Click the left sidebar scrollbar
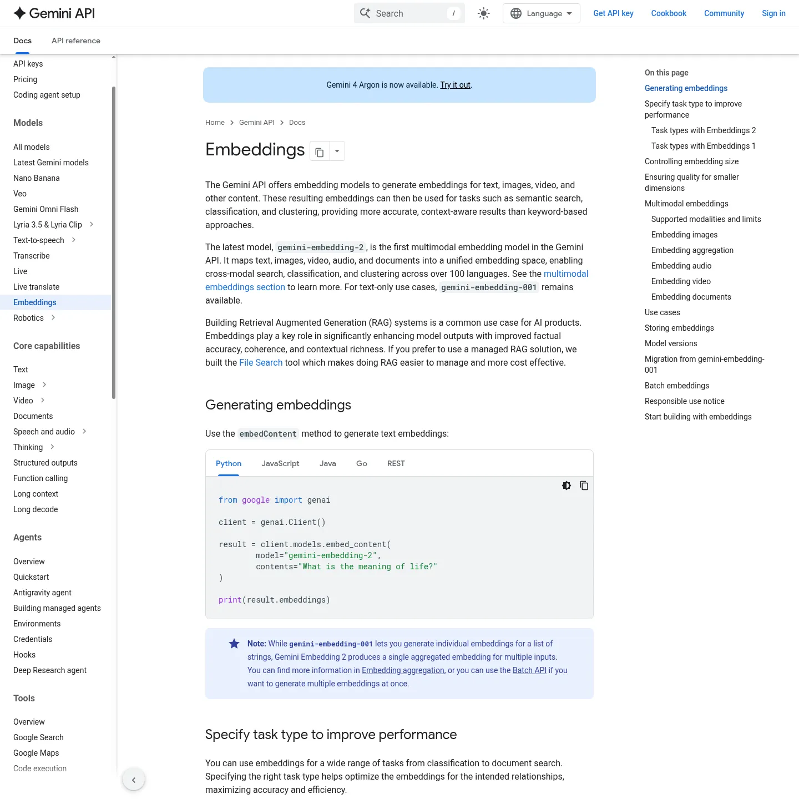This screenshot has height=799, width=799. tap(114, 242)
